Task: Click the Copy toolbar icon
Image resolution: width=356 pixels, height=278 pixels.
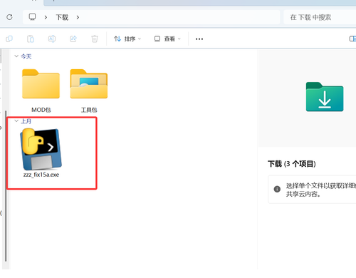Action: (x=9, y=38)
